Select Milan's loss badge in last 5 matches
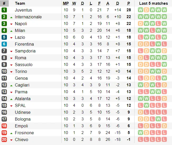 [x=152, y=30]
